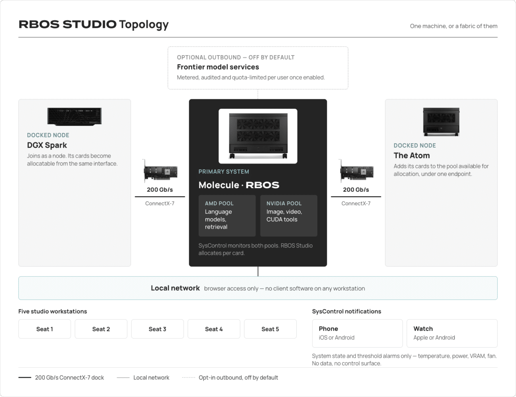This screenshot has width=516, height=397.
Task: Click the DOCKED NODE label above The Atom
Action: click(414, 146)
